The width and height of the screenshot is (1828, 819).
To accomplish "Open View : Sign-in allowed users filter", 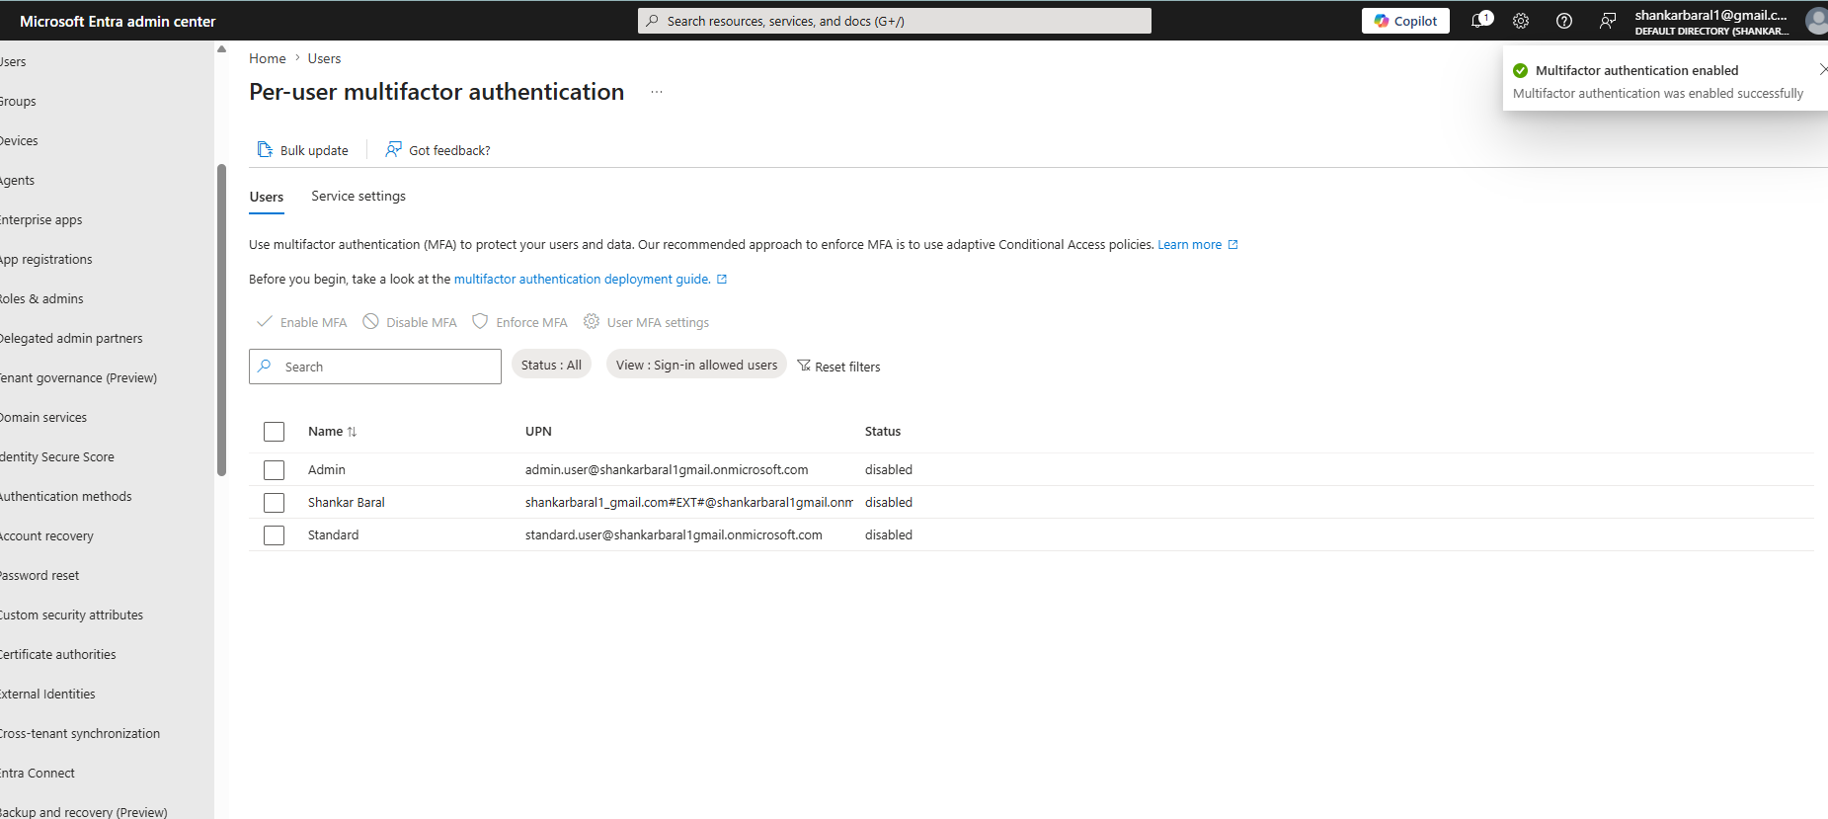I will point(696,365).
